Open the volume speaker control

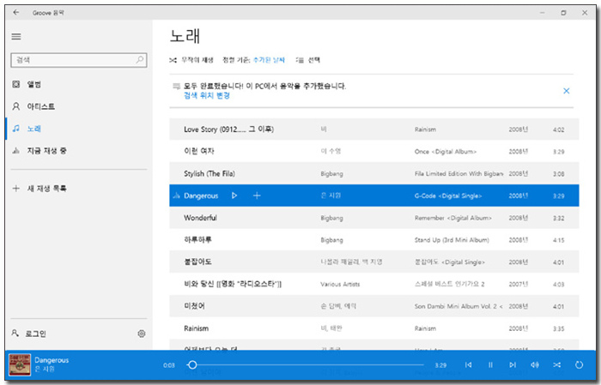point(535,364)
